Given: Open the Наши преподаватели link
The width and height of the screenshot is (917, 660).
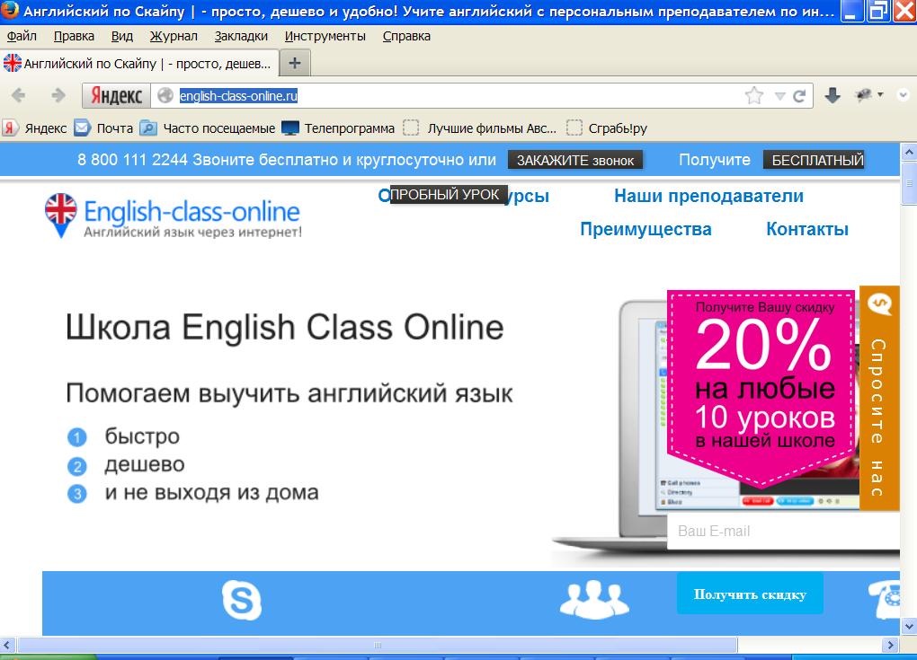Looking at the screenshot, I should click(x=708, y=196).
